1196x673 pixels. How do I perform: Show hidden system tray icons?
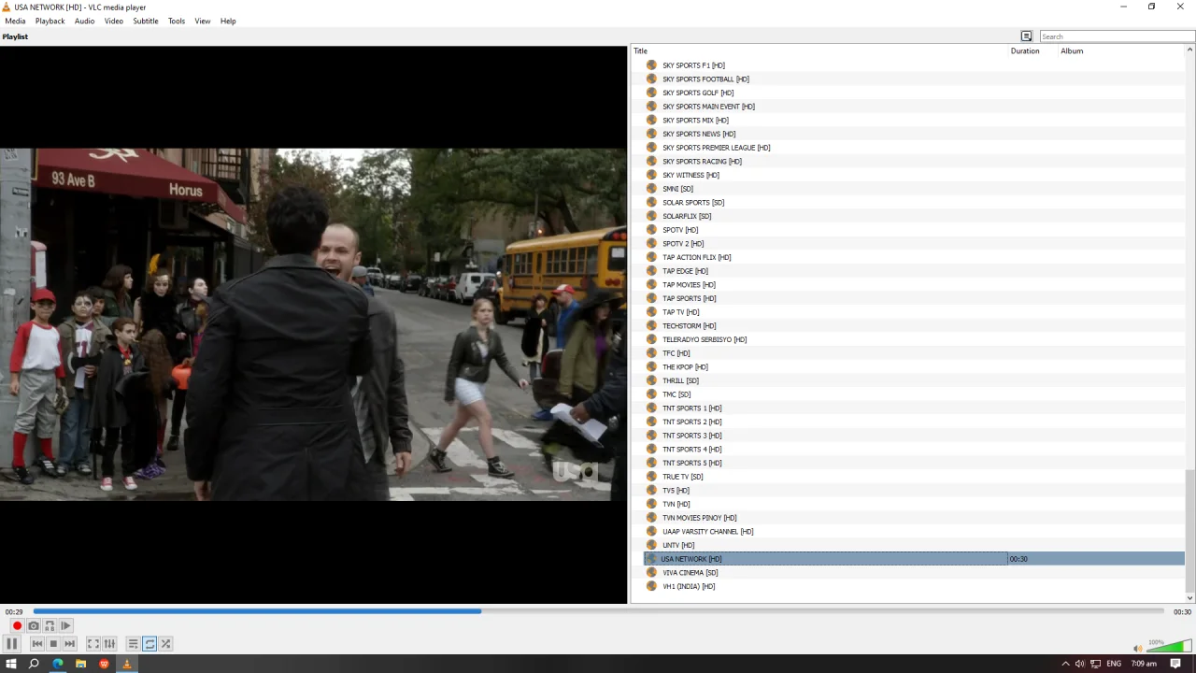1065,664
